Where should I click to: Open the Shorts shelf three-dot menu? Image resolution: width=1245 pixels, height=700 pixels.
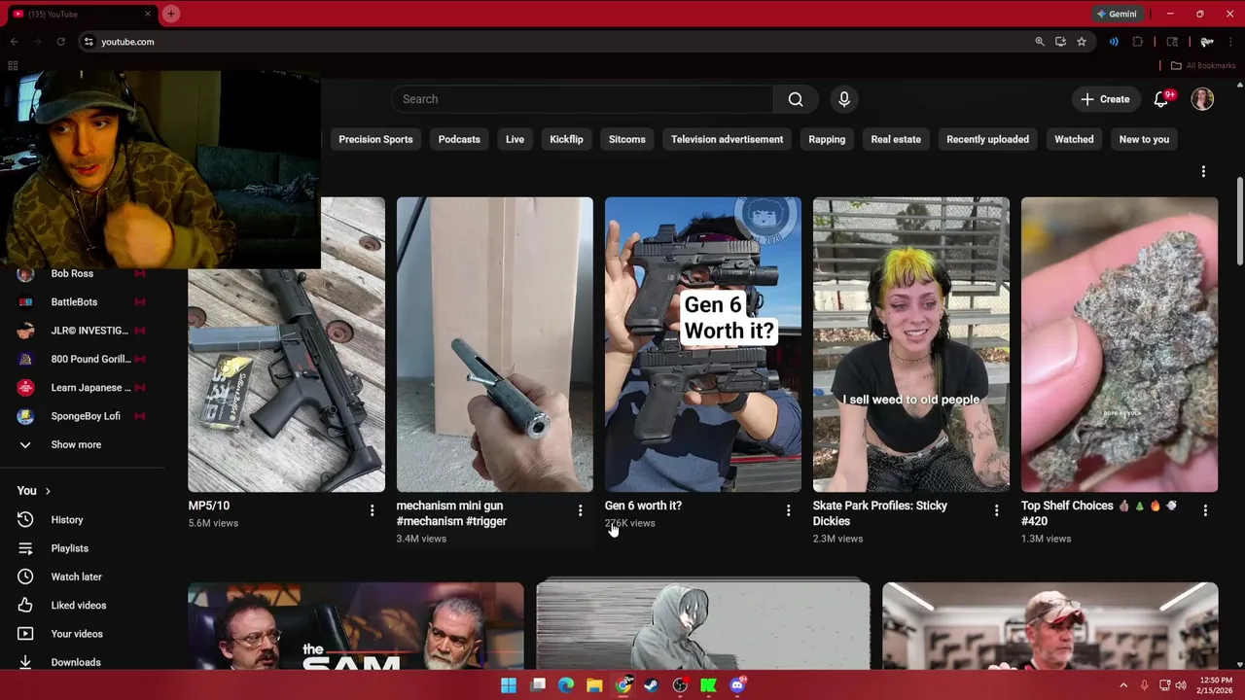click(1203, 172)
